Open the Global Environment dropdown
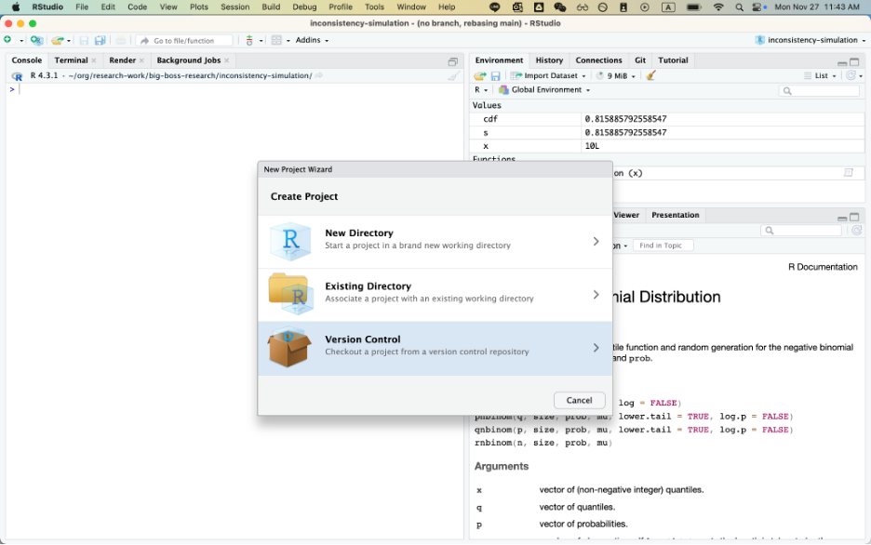 pyautogui.click(x=544, y=90)
